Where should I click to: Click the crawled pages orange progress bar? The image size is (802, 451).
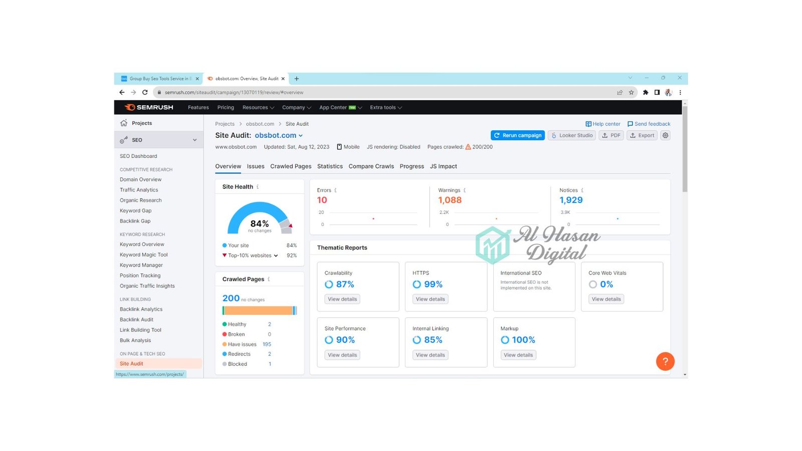259,310
